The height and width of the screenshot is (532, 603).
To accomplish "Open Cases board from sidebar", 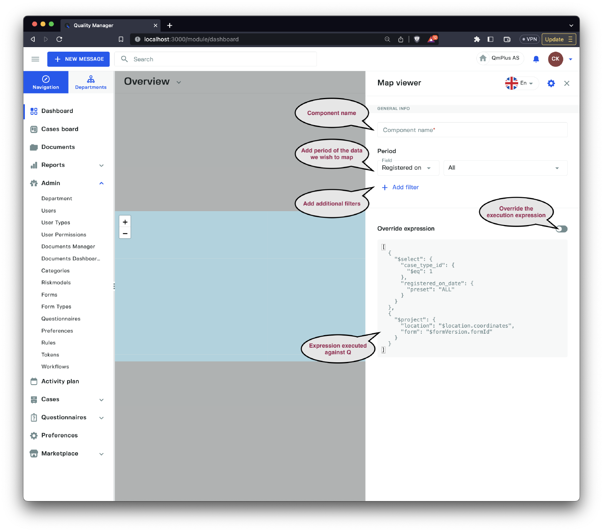I will tap(60, 129).
